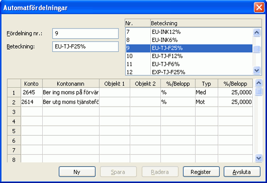Image resolution: width=267 pixels, height=183 pixels.
Task: Select list row 7 EU-INK12%
Action: (x=189, y=32)
